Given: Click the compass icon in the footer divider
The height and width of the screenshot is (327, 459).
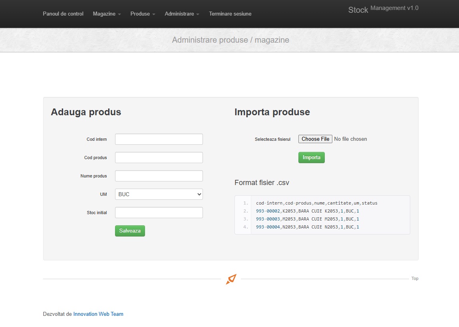Looking at the screenshot, I should (231, 279).
